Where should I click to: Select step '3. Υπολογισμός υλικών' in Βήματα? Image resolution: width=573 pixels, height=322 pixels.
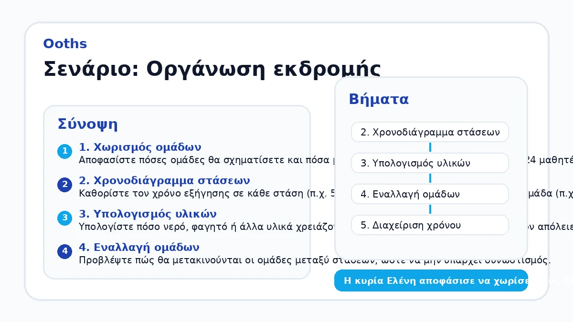click(430, 163)
